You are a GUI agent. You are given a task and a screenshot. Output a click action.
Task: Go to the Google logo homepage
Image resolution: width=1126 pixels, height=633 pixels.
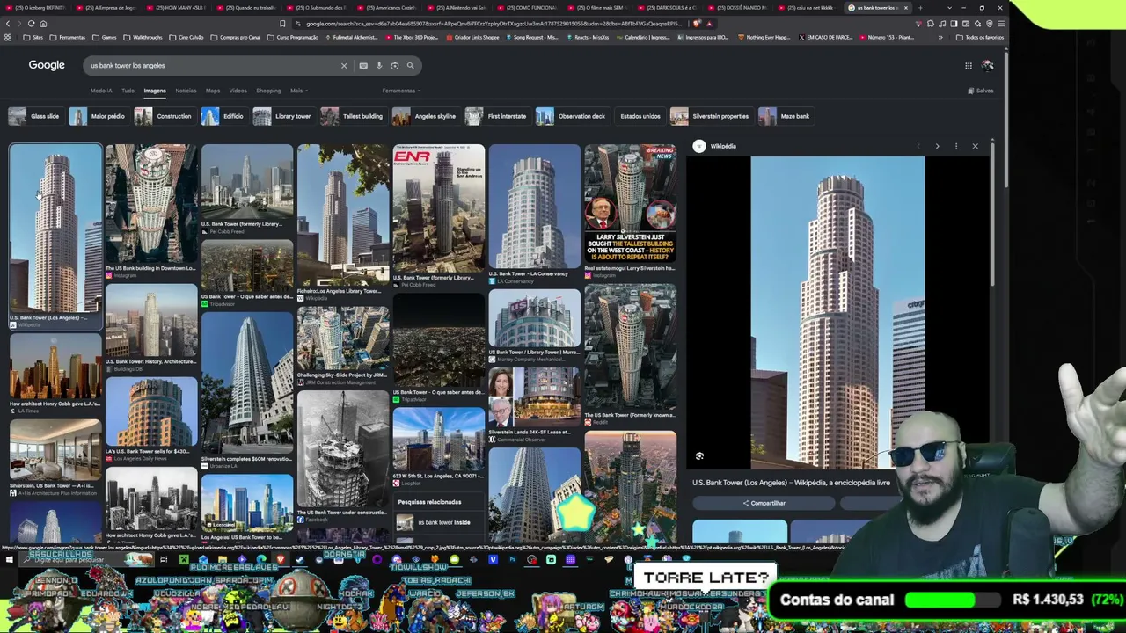coord(47,65)
